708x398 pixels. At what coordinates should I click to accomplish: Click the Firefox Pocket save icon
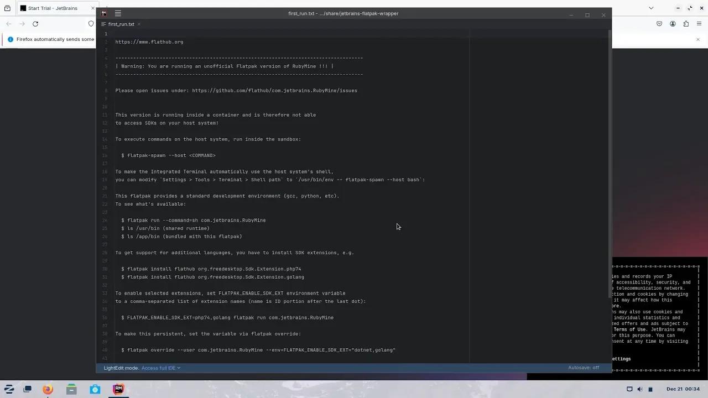(659, 24)
